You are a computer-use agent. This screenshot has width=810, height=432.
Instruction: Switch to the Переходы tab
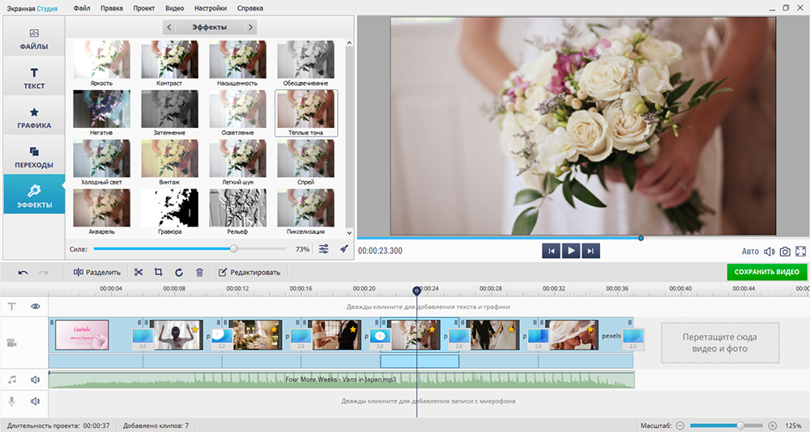coord(34,157)
